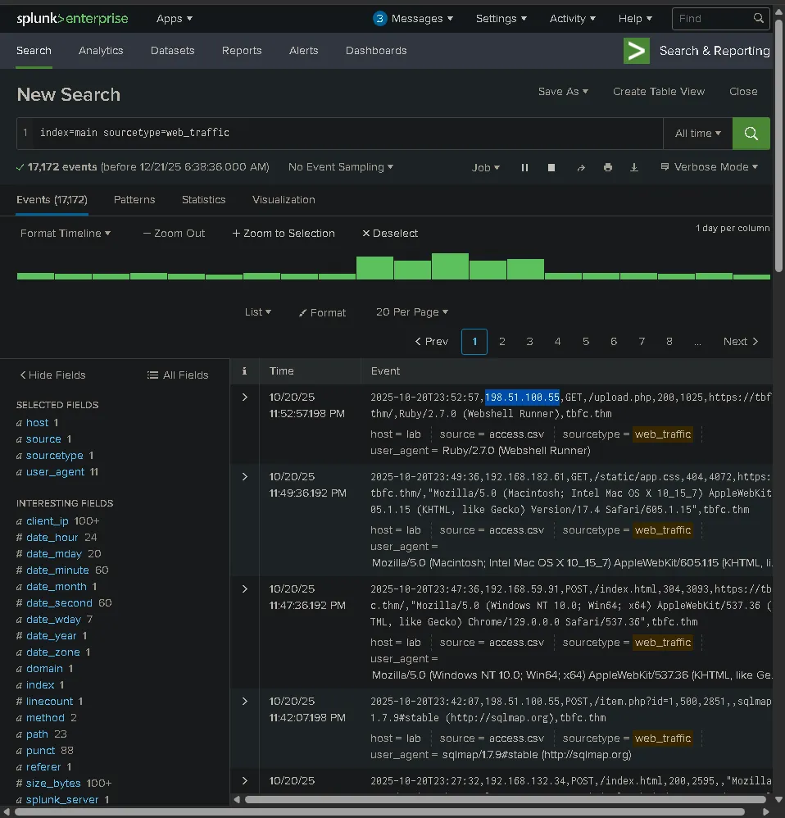
Task: Stop the search job
Action: (551, 167)
